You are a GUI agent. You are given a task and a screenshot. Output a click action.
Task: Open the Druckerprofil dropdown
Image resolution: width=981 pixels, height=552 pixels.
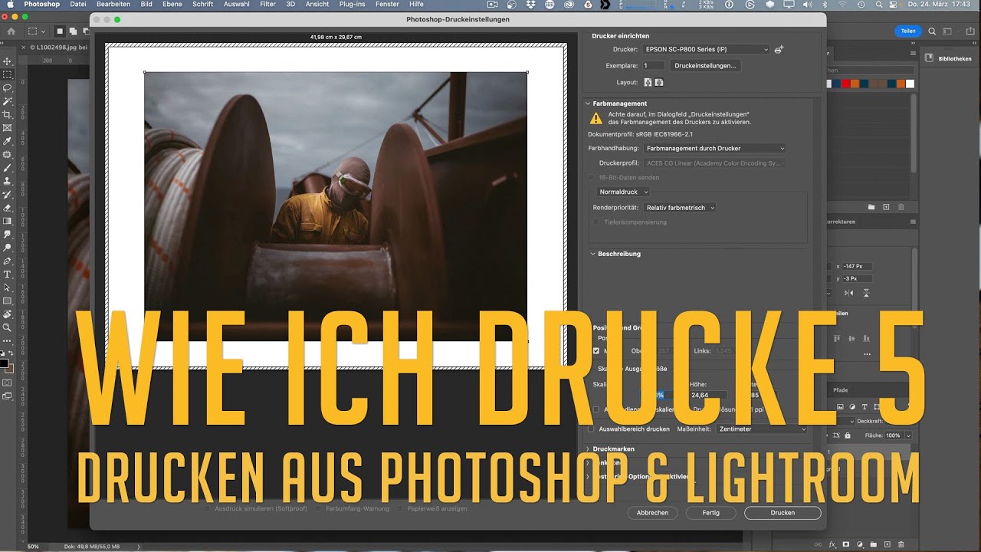715,163
